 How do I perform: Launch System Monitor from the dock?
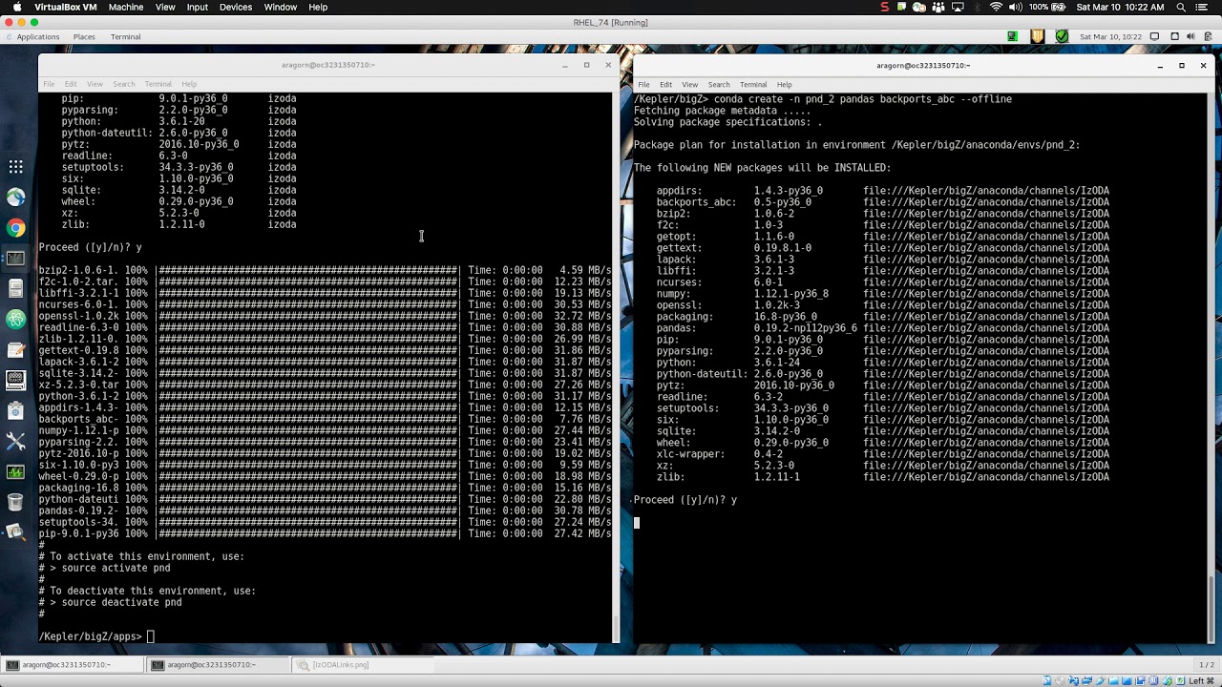point(14,472)
